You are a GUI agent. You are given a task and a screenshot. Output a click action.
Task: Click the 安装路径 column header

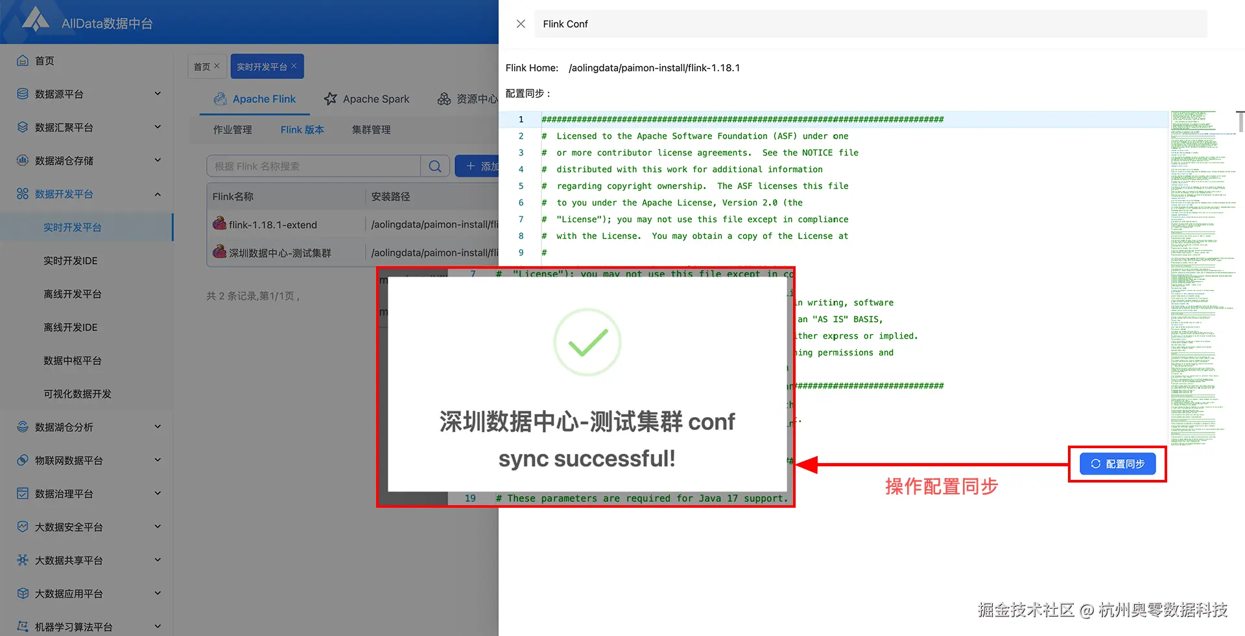pyautogui.click(x=390, y=196)
